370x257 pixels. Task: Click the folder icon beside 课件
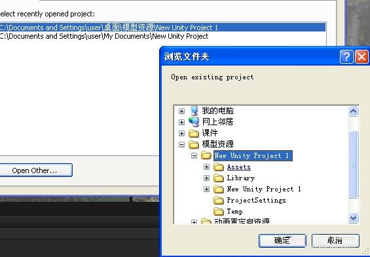click(194, 133)
